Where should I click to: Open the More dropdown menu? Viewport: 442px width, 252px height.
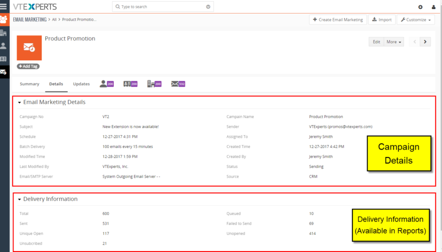tap(394, 42)
